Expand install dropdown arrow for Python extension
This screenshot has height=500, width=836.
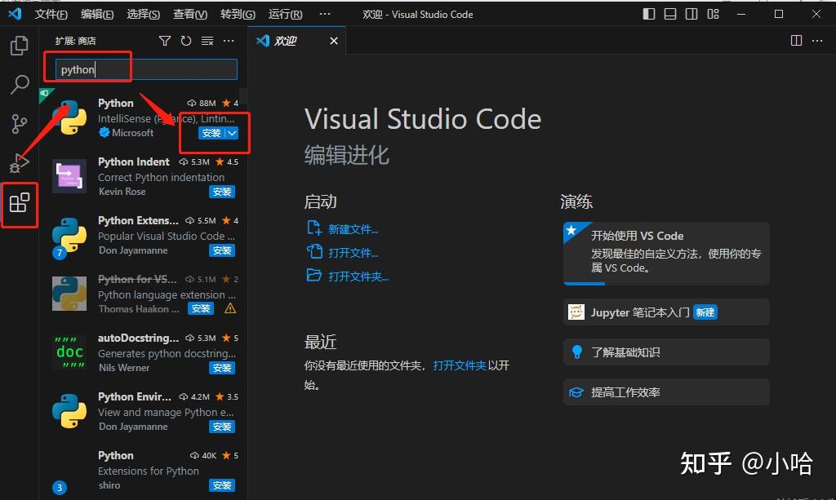point(232,133)
